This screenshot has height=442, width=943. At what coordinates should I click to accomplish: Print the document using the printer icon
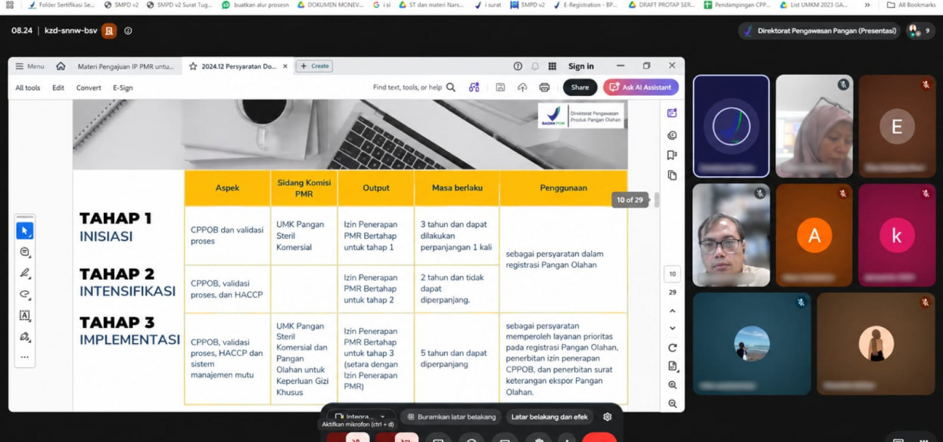coord(544,88)
